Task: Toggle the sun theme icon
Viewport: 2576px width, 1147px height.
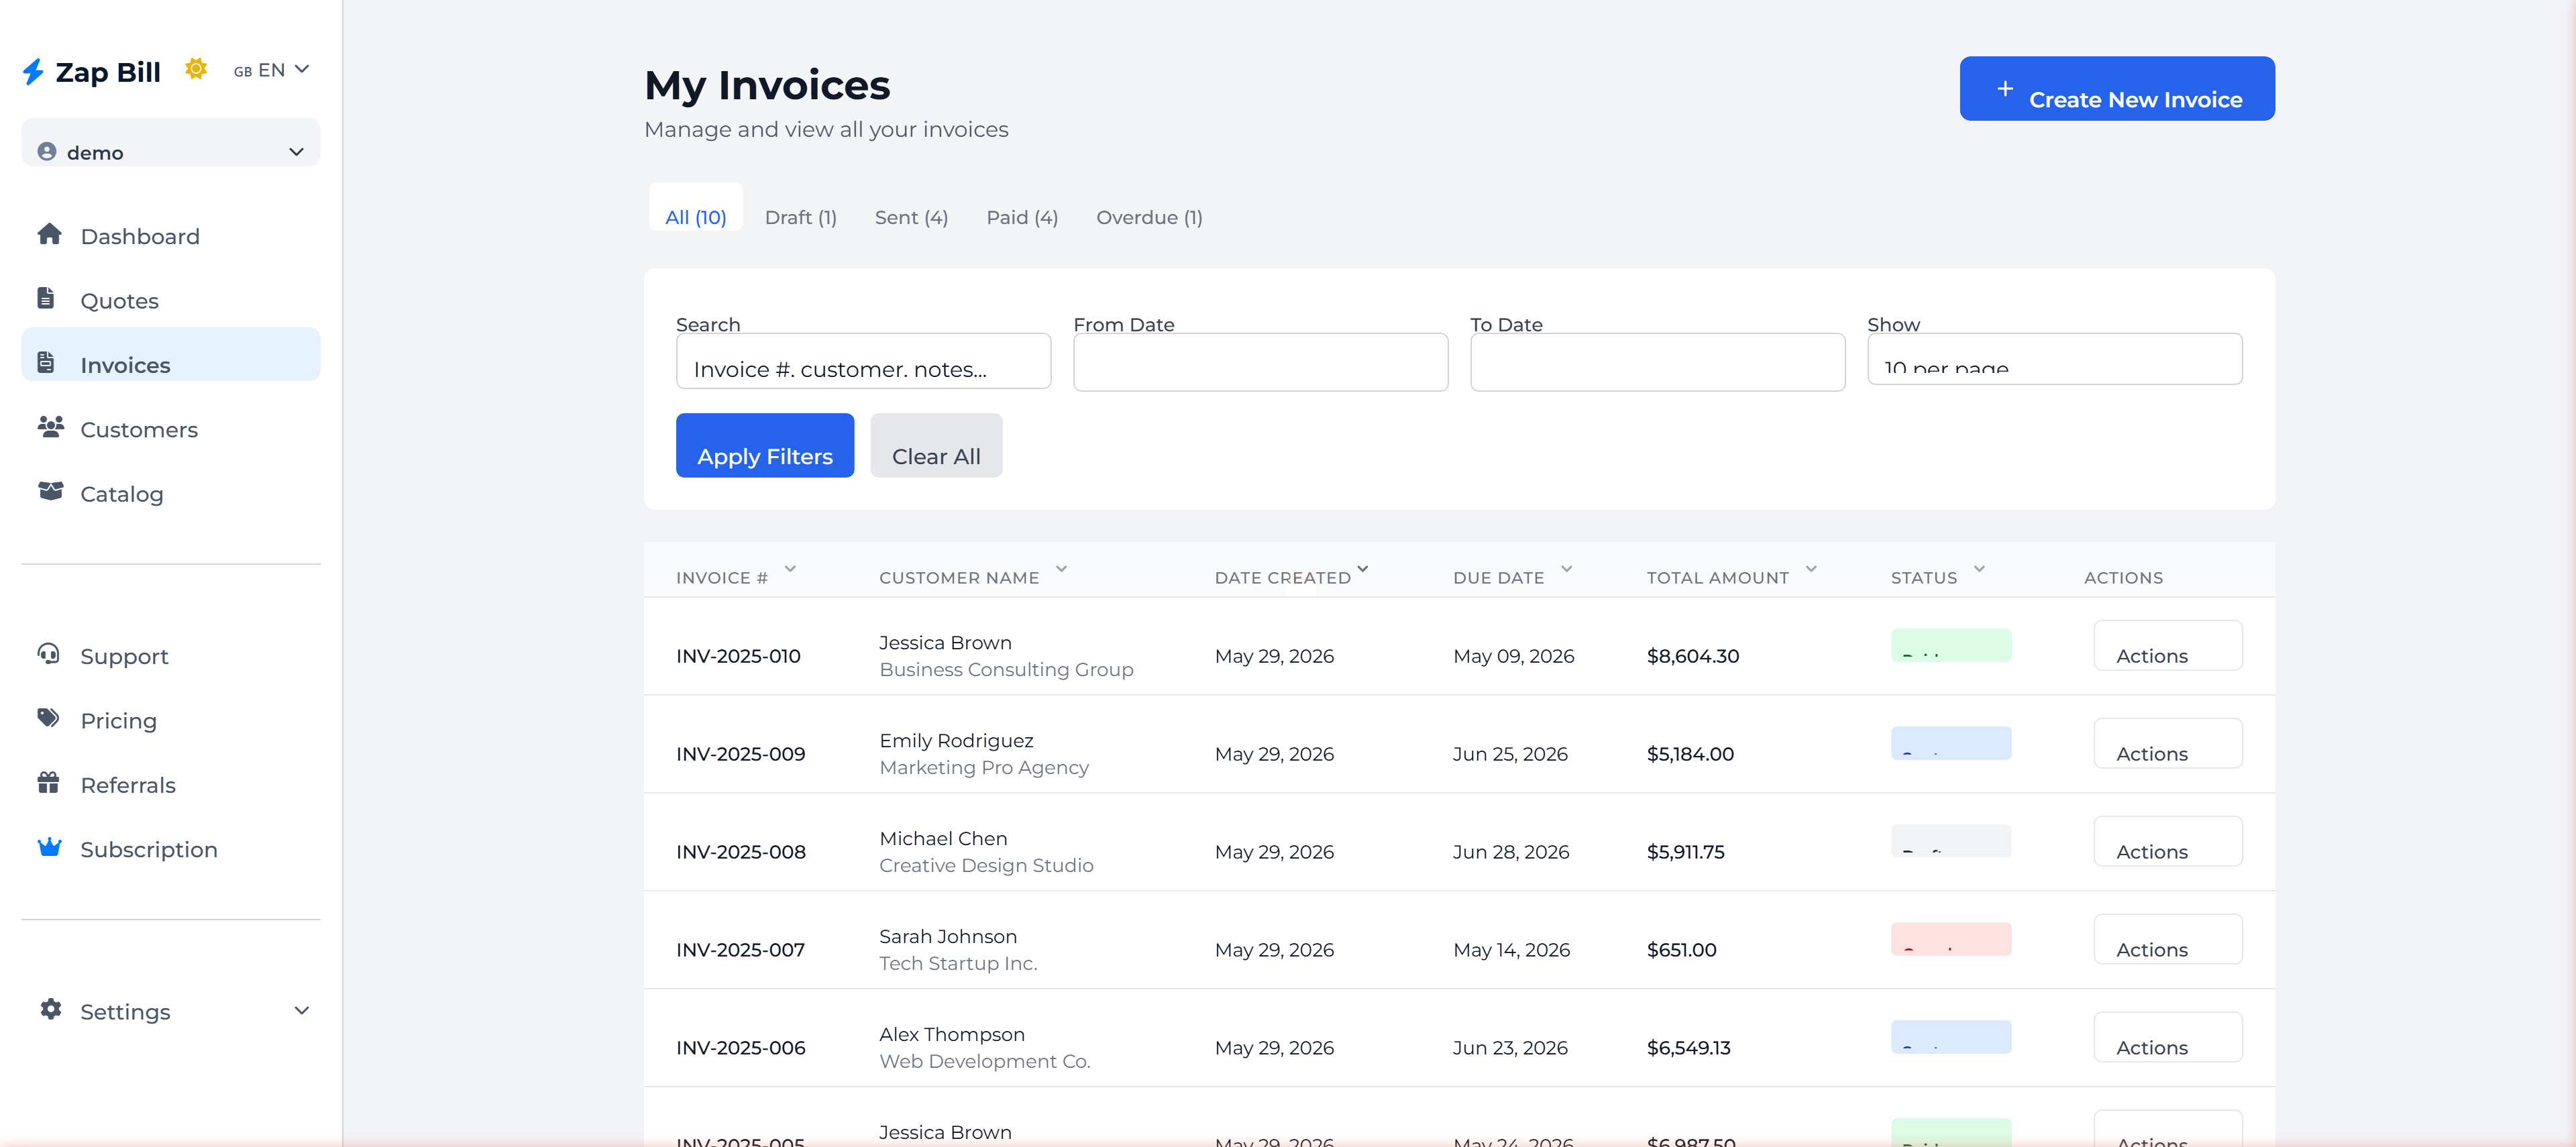Action: tap(196, 69)
